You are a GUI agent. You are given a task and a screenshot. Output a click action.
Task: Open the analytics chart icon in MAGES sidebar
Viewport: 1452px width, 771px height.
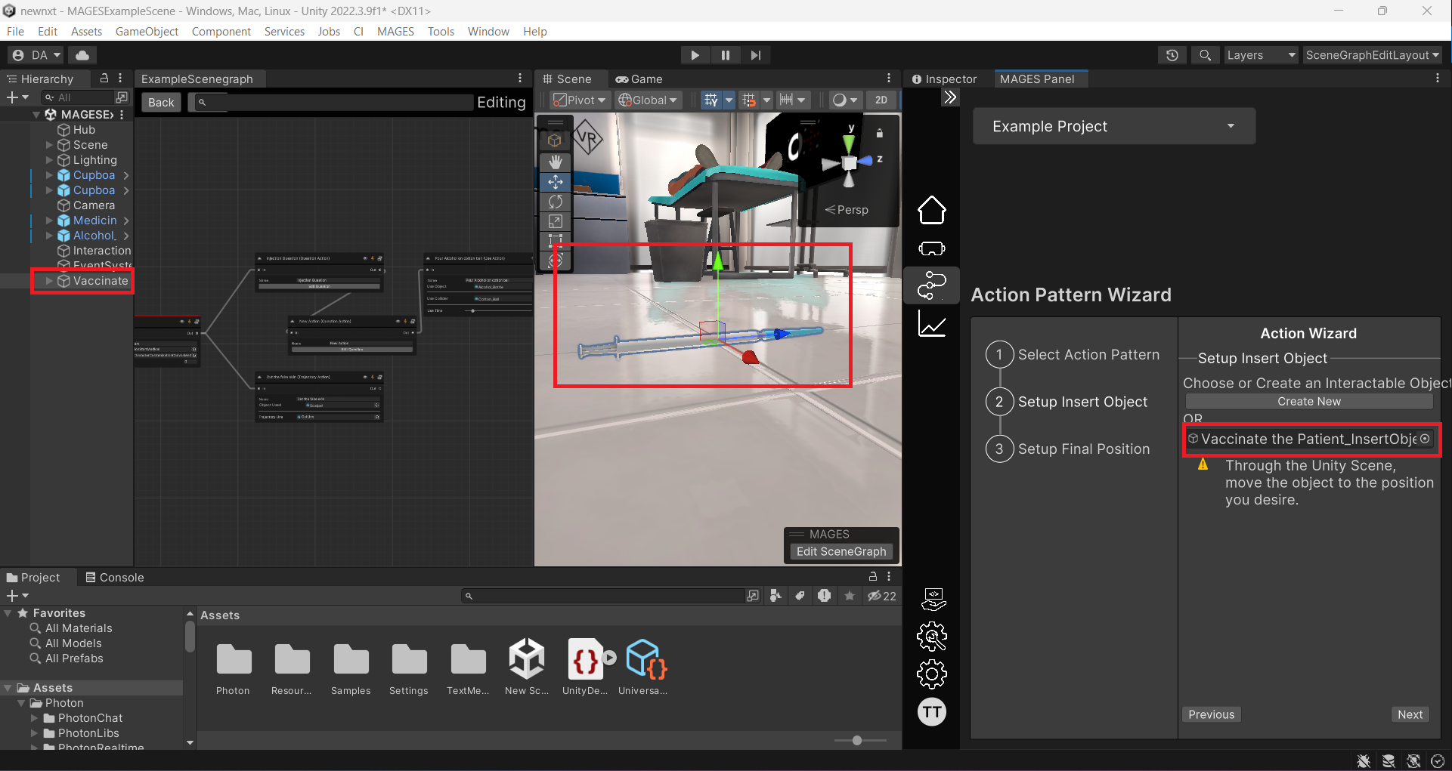931,324
